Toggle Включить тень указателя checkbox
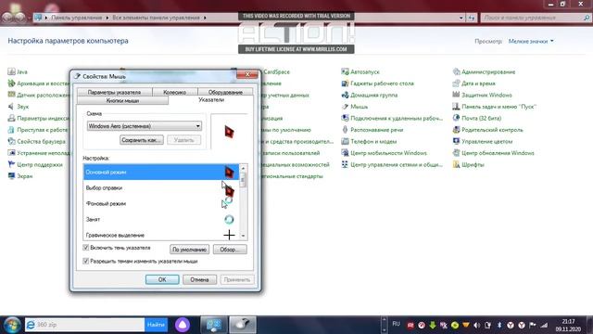The width and height of the screenshot is (593, 334). click(86, 248)
